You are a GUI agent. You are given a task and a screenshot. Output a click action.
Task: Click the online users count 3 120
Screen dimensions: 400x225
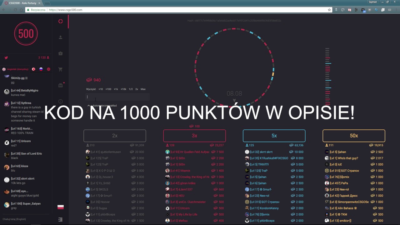coord(44,57)
